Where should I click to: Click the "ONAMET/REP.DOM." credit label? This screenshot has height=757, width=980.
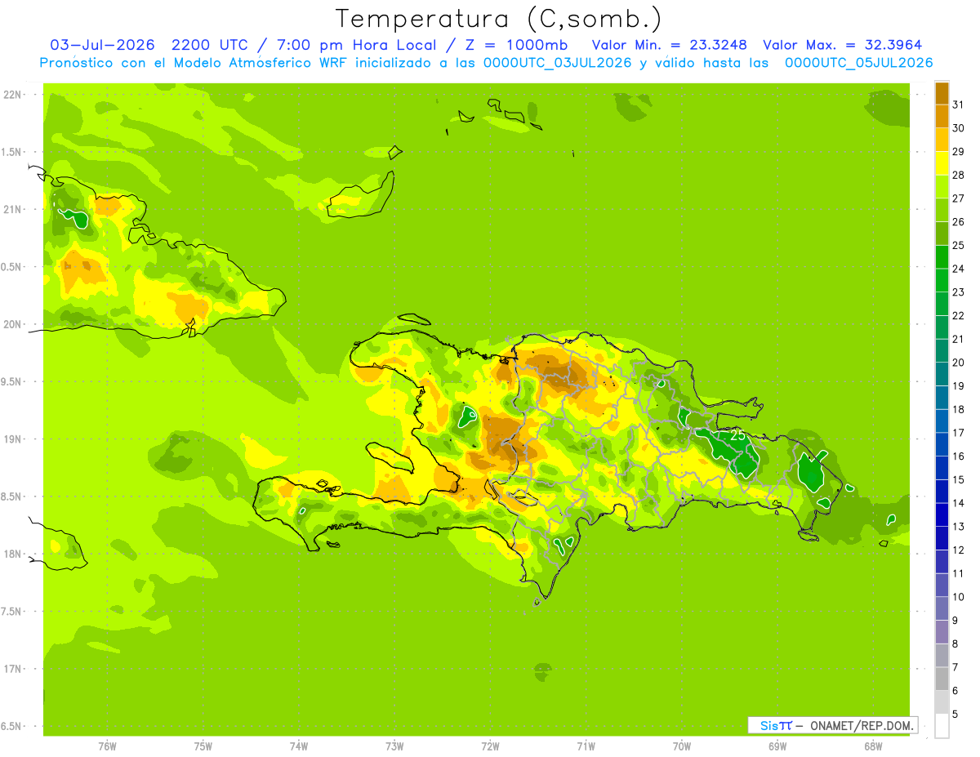pos(862,725)
